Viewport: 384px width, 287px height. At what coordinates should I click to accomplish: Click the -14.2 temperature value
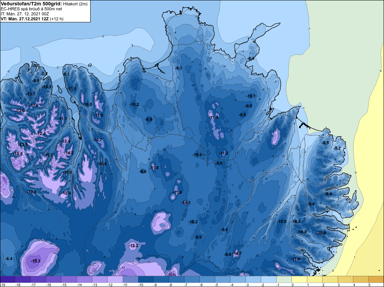coord(69,153)
